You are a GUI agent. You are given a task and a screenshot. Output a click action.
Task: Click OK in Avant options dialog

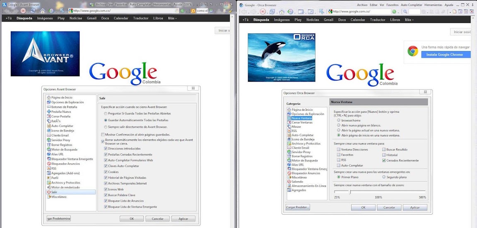132,218
